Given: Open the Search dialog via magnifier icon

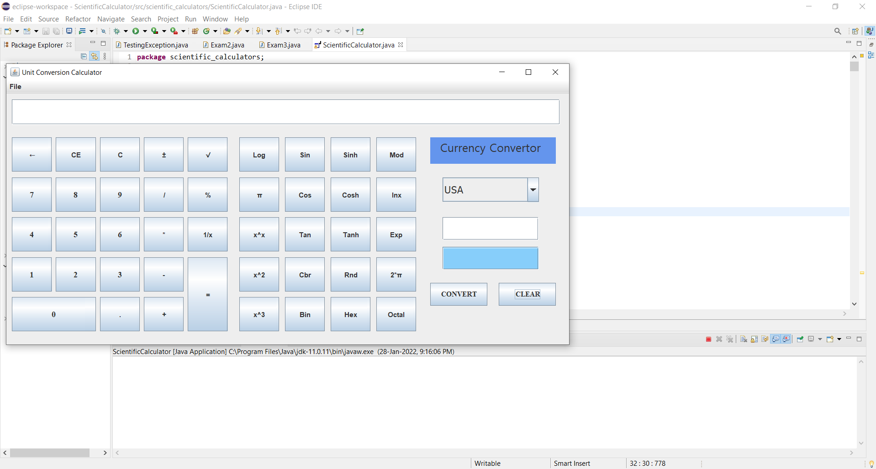Looking at the screenshot, I should 838,31.
